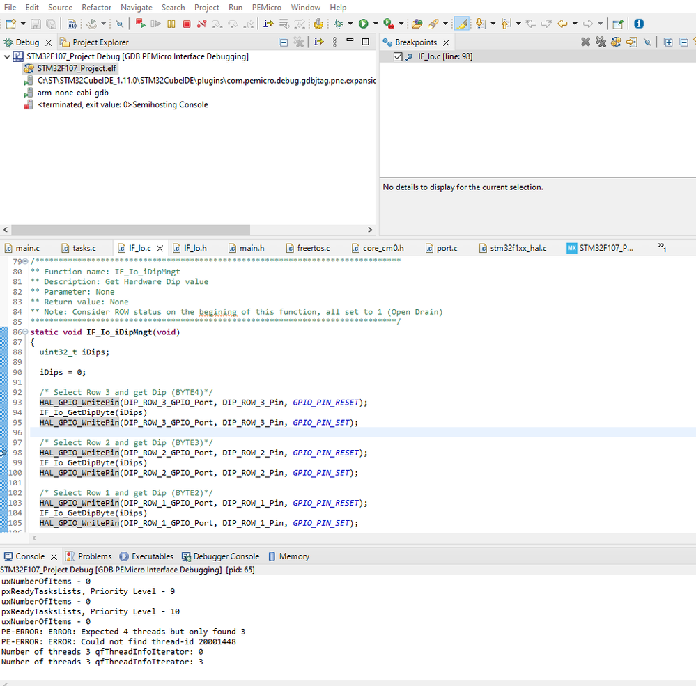Click the Open Element folder icon
696x686 pixels.
(x=417, y=24)
